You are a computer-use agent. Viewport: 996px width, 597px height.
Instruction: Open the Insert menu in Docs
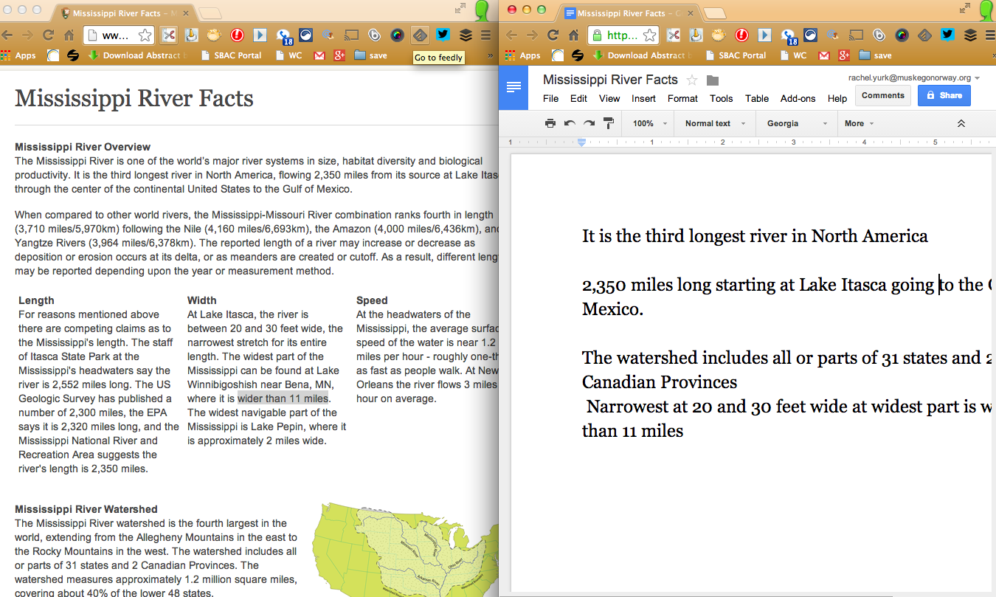coord(643,98)
